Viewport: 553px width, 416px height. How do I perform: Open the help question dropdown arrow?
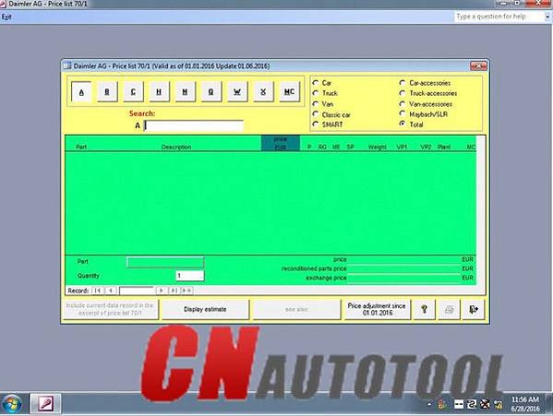[547, 17]
